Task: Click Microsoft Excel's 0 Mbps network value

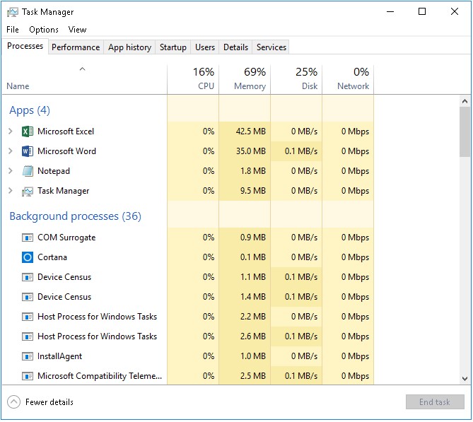Action: (x=355, y=131)
